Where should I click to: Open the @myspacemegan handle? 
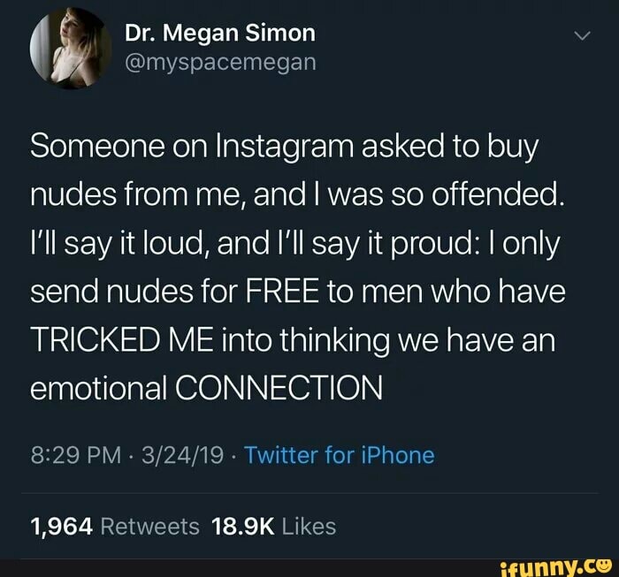(x=221, y=63)
